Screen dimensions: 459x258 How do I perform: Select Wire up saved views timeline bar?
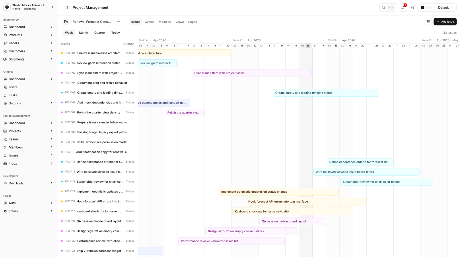click(366, 172)
